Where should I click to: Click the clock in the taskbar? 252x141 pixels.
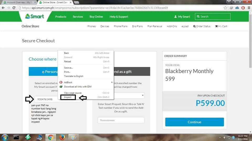pyautogui.click(x=243, y=138)
